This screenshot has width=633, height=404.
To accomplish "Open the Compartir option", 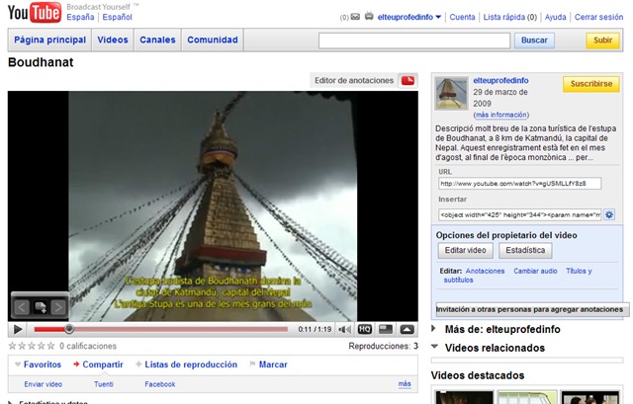I will (103, 364).
